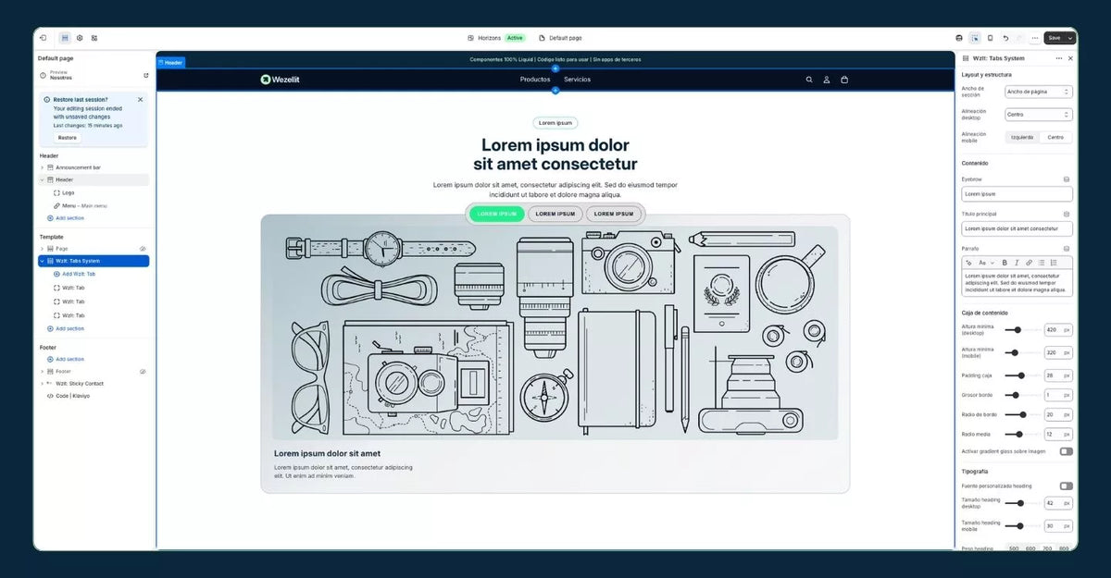Click dynamic source icon for Título principal

[x=1067, y=214]
